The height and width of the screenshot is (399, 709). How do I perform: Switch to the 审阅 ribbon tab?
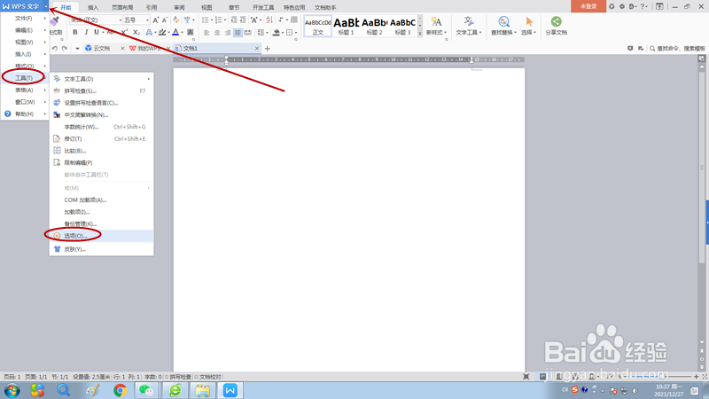[179, 7]
